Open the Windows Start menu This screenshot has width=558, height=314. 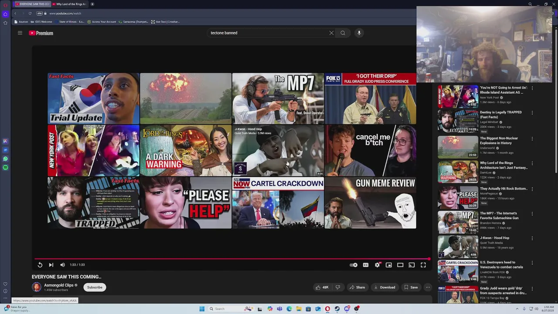[x=202, y=309]
